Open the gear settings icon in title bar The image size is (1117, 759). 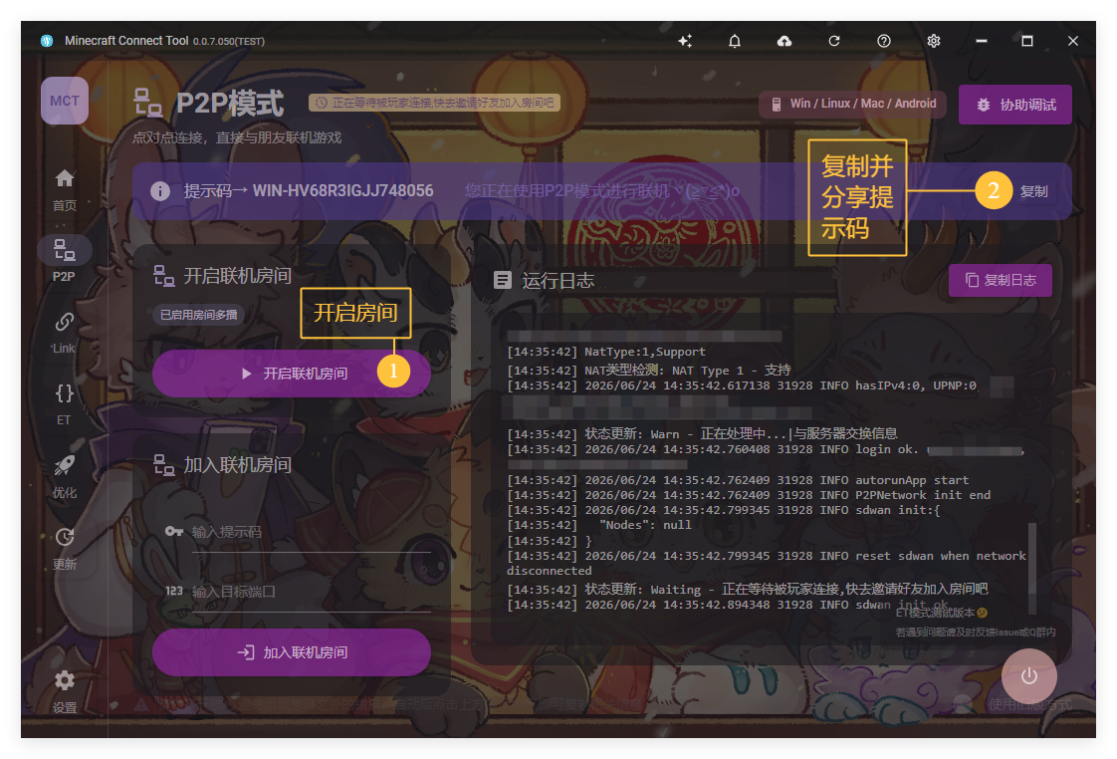934,41
